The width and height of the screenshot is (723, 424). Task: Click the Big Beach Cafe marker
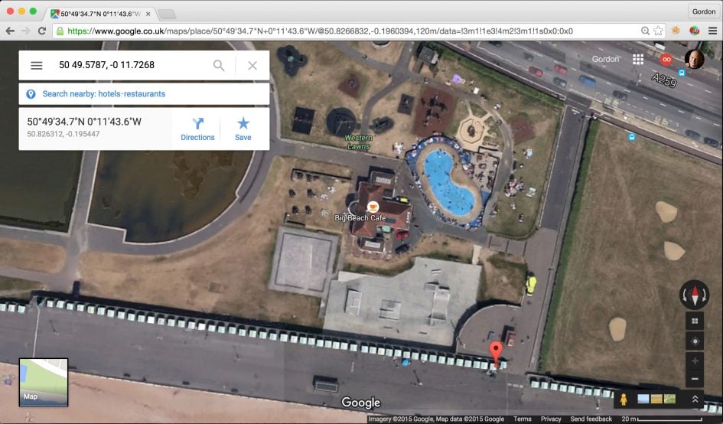pyautogui.click(x=373, y=207)
